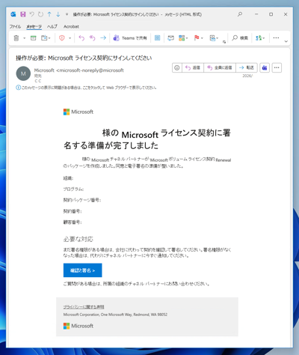Click the '顧客番号:' label text
Screen dimensions: 299x355
(x=73, y=222)
